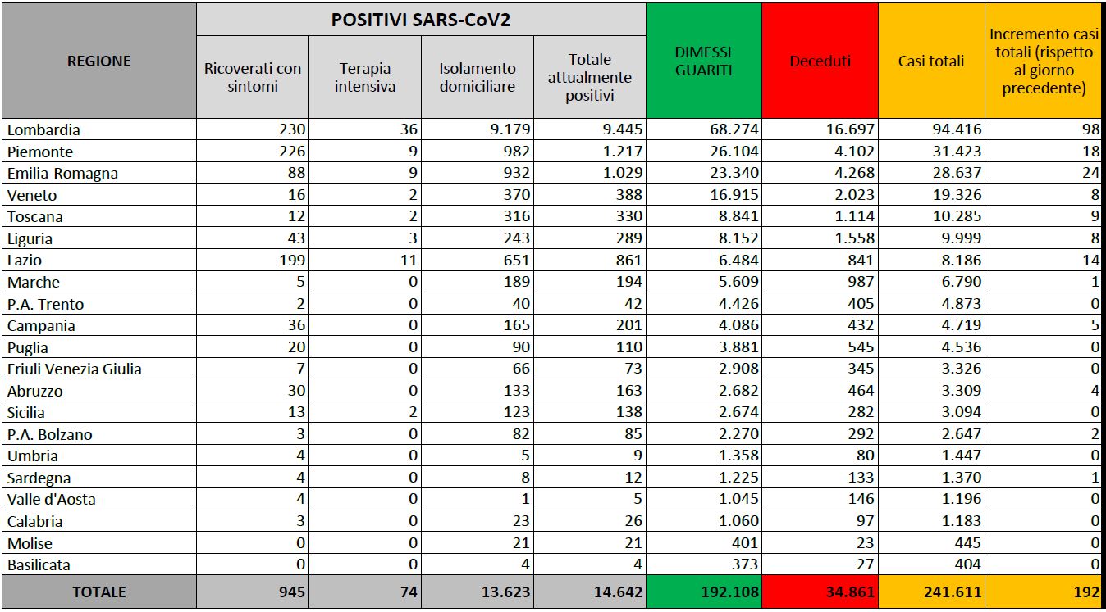
Task: Click Lazio terapia intensiva value 11
Action: [409, 261]
